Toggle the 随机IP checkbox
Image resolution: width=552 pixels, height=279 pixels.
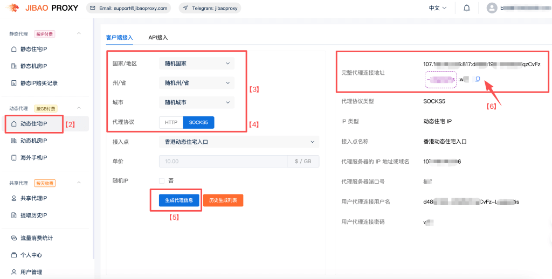coord(162,181)
